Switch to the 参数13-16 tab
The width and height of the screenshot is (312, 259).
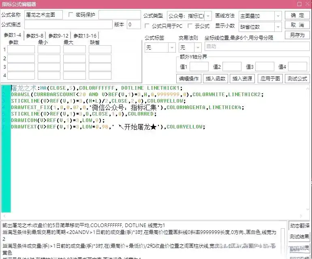85,36
